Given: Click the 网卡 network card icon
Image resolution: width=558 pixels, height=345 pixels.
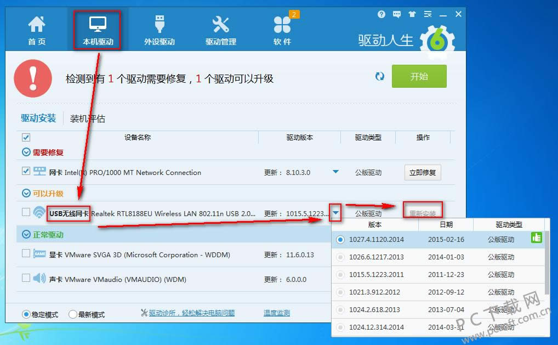Looking at the screenshot, I should point(39,171).
